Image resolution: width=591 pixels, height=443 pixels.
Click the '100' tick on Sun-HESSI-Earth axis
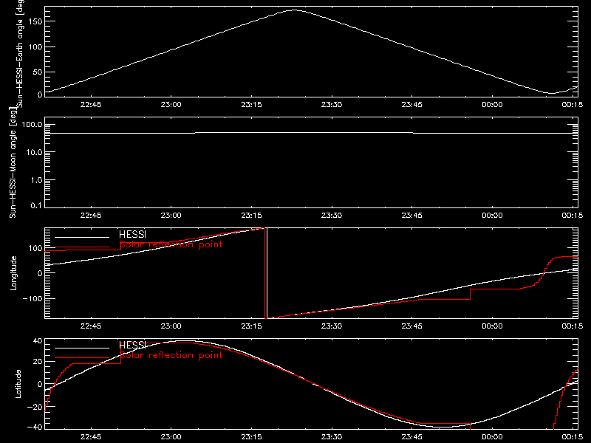[35, 47]
